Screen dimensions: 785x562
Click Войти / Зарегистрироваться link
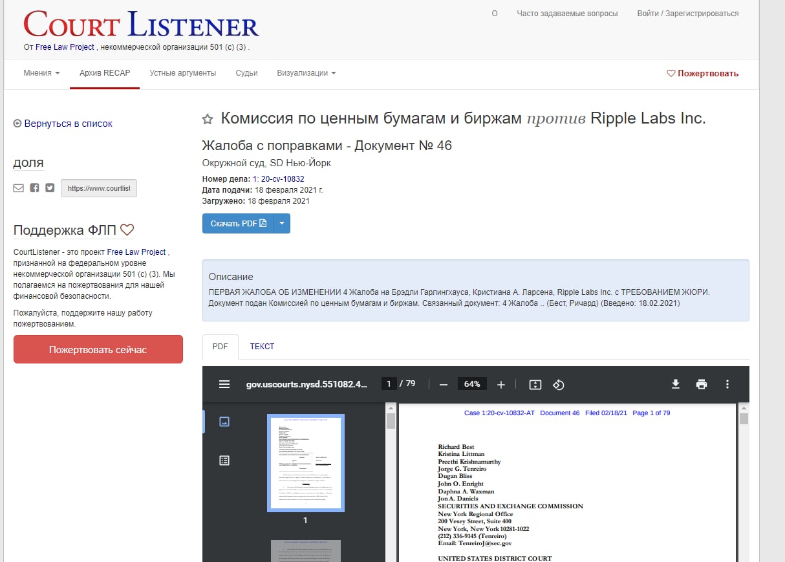click(x=687, y=13)
